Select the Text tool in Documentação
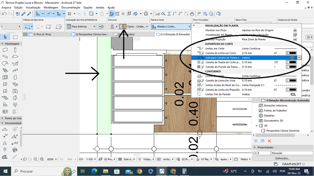The width and height of the screenshot is (314, 176). [x=5, y=143]
